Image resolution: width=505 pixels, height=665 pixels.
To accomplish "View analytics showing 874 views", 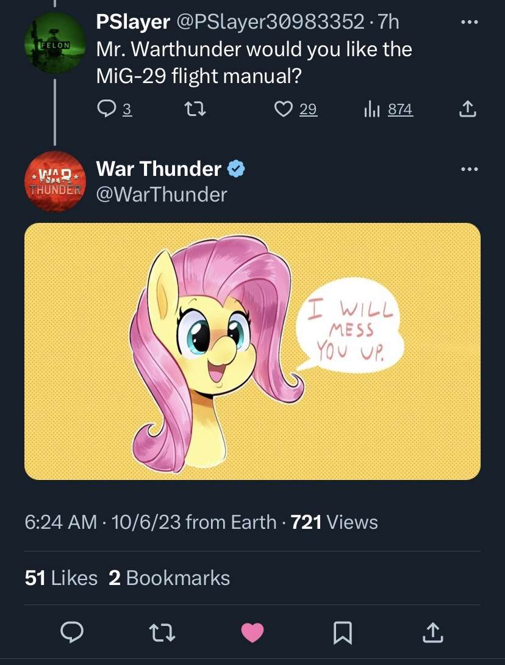I will pos(389,109).
